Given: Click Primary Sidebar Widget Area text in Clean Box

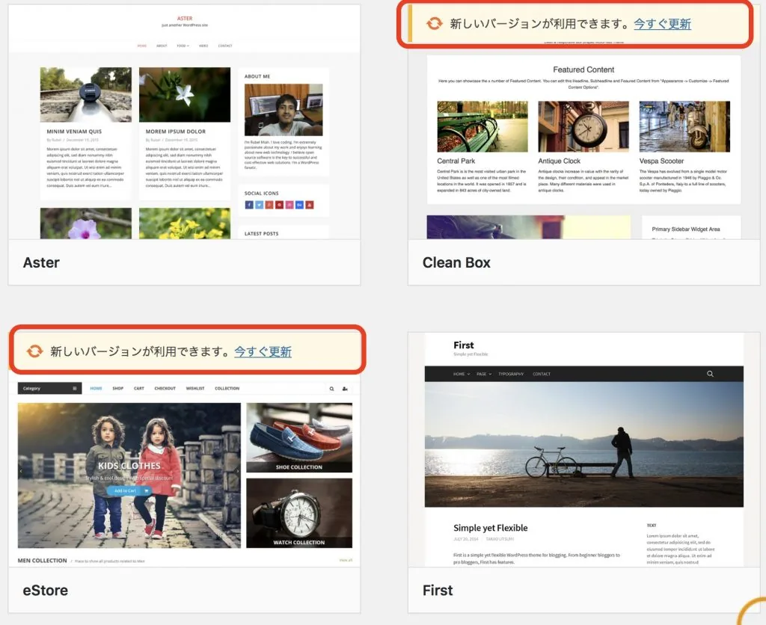Looking at the screenshot, I should [686, 229].
